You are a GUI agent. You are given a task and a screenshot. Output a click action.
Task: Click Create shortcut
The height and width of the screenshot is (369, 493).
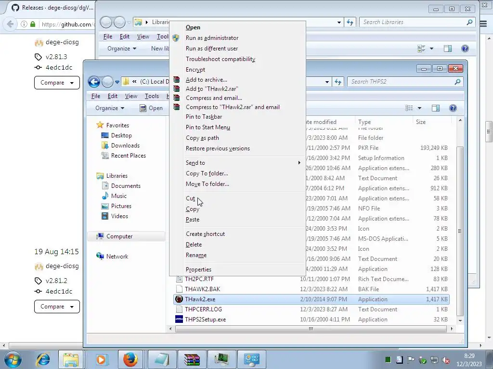click(205, 234)
